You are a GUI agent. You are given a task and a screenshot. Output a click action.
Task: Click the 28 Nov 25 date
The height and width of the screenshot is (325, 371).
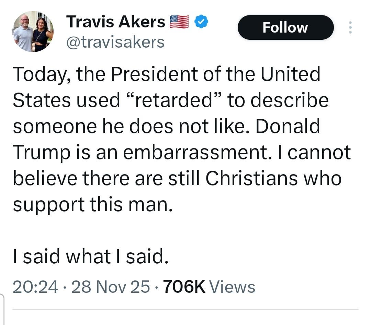coord(111,287)
